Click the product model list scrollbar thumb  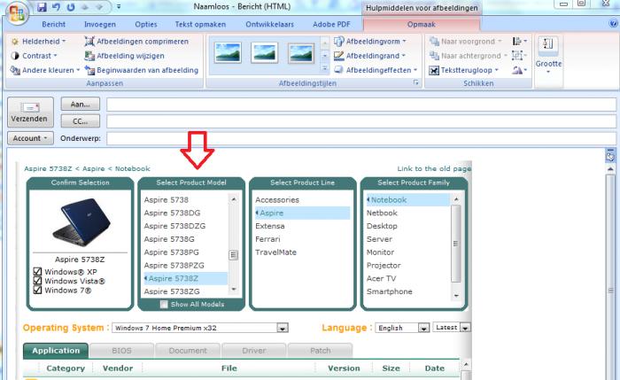(233, 255)
